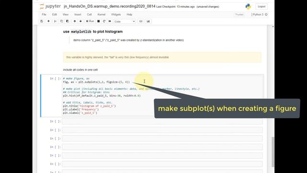Rename notebook via its title
This screenshot has height=173, width=307.
[x=109, y=6]
